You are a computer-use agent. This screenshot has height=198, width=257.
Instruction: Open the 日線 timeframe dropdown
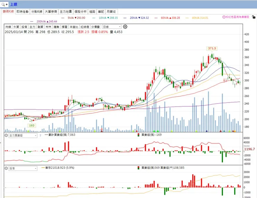[111, 27]
